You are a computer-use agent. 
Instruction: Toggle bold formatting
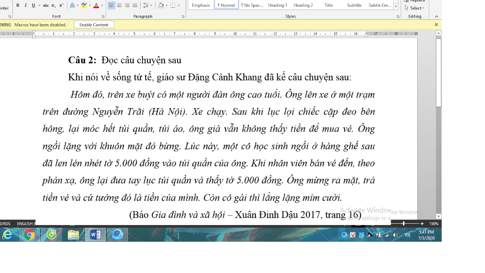point(18,5)
